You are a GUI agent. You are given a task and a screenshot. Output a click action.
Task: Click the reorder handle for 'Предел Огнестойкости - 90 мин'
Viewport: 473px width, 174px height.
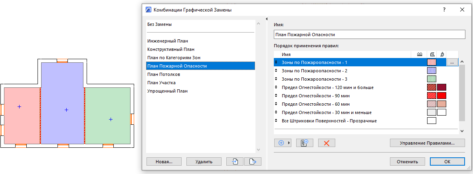pyautogui.click(x=276, y=96)
